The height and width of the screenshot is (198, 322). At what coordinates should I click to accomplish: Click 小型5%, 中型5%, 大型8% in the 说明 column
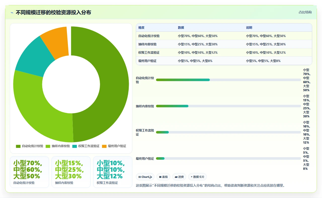point(263,61)
